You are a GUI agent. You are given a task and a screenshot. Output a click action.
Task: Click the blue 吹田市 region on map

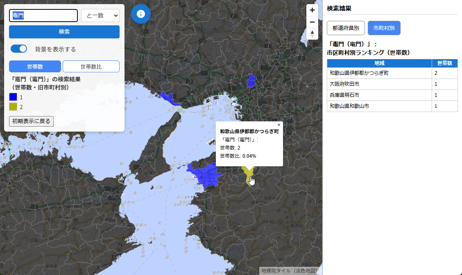(x=251, y=81)
